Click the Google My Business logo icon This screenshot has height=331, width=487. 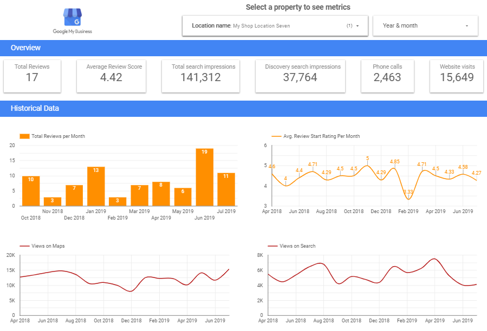coord(72,17)
